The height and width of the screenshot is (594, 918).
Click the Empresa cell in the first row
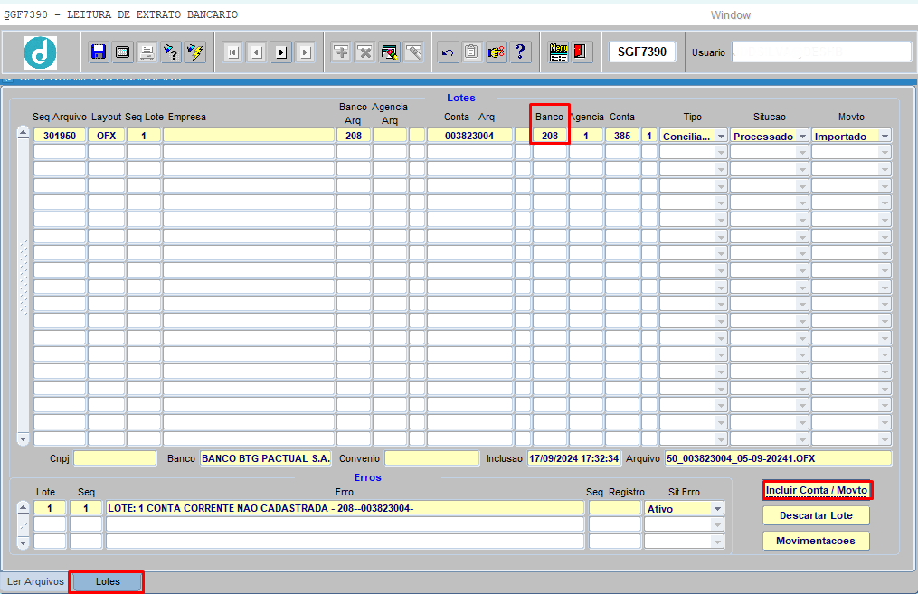click(249, 136)
